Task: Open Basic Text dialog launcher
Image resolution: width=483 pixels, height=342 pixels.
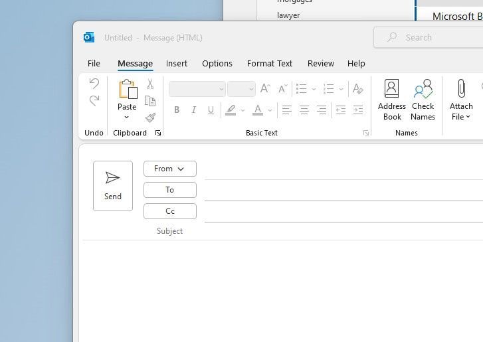Action: (x=366, y=133)
